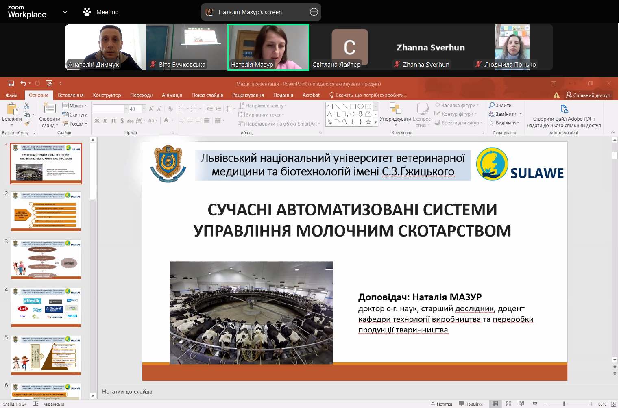This screenshot has height=408, width=619.
Task: Click the Format Painter brush icon
Action: click(27, 123)
